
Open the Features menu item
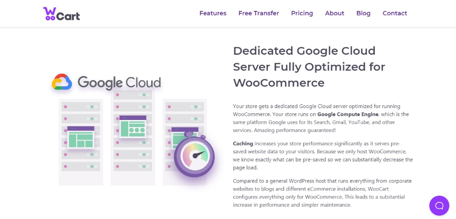(213, 13)
